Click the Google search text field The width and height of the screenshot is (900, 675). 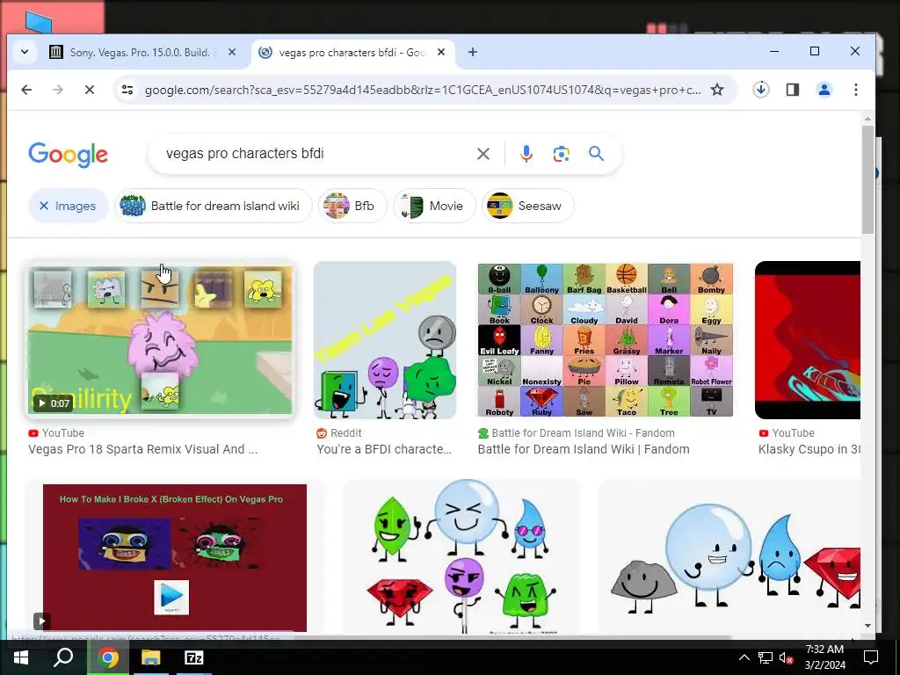[x=316, y=154]
